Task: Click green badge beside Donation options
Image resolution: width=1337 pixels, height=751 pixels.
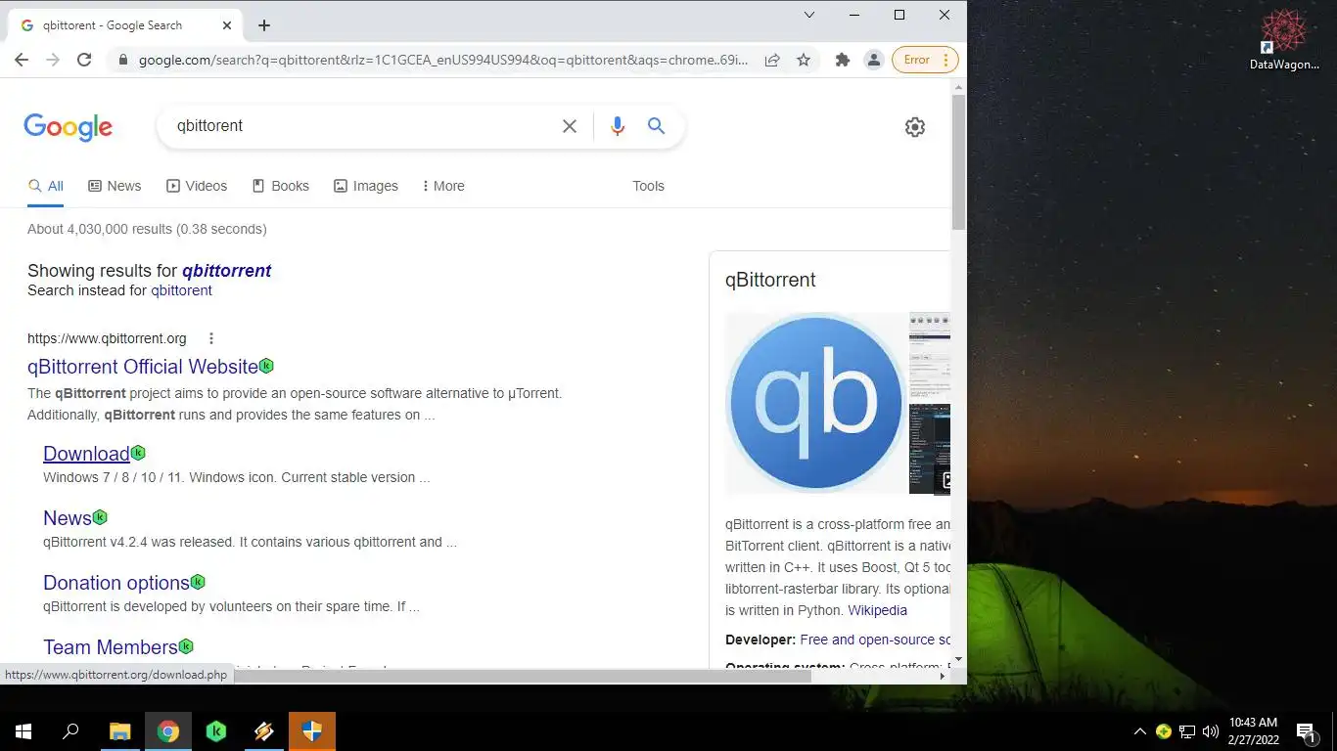Action: click(x=198, y=582)
